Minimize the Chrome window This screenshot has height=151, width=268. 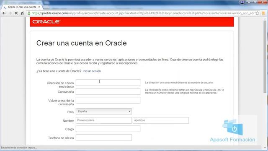click(249, 2)
